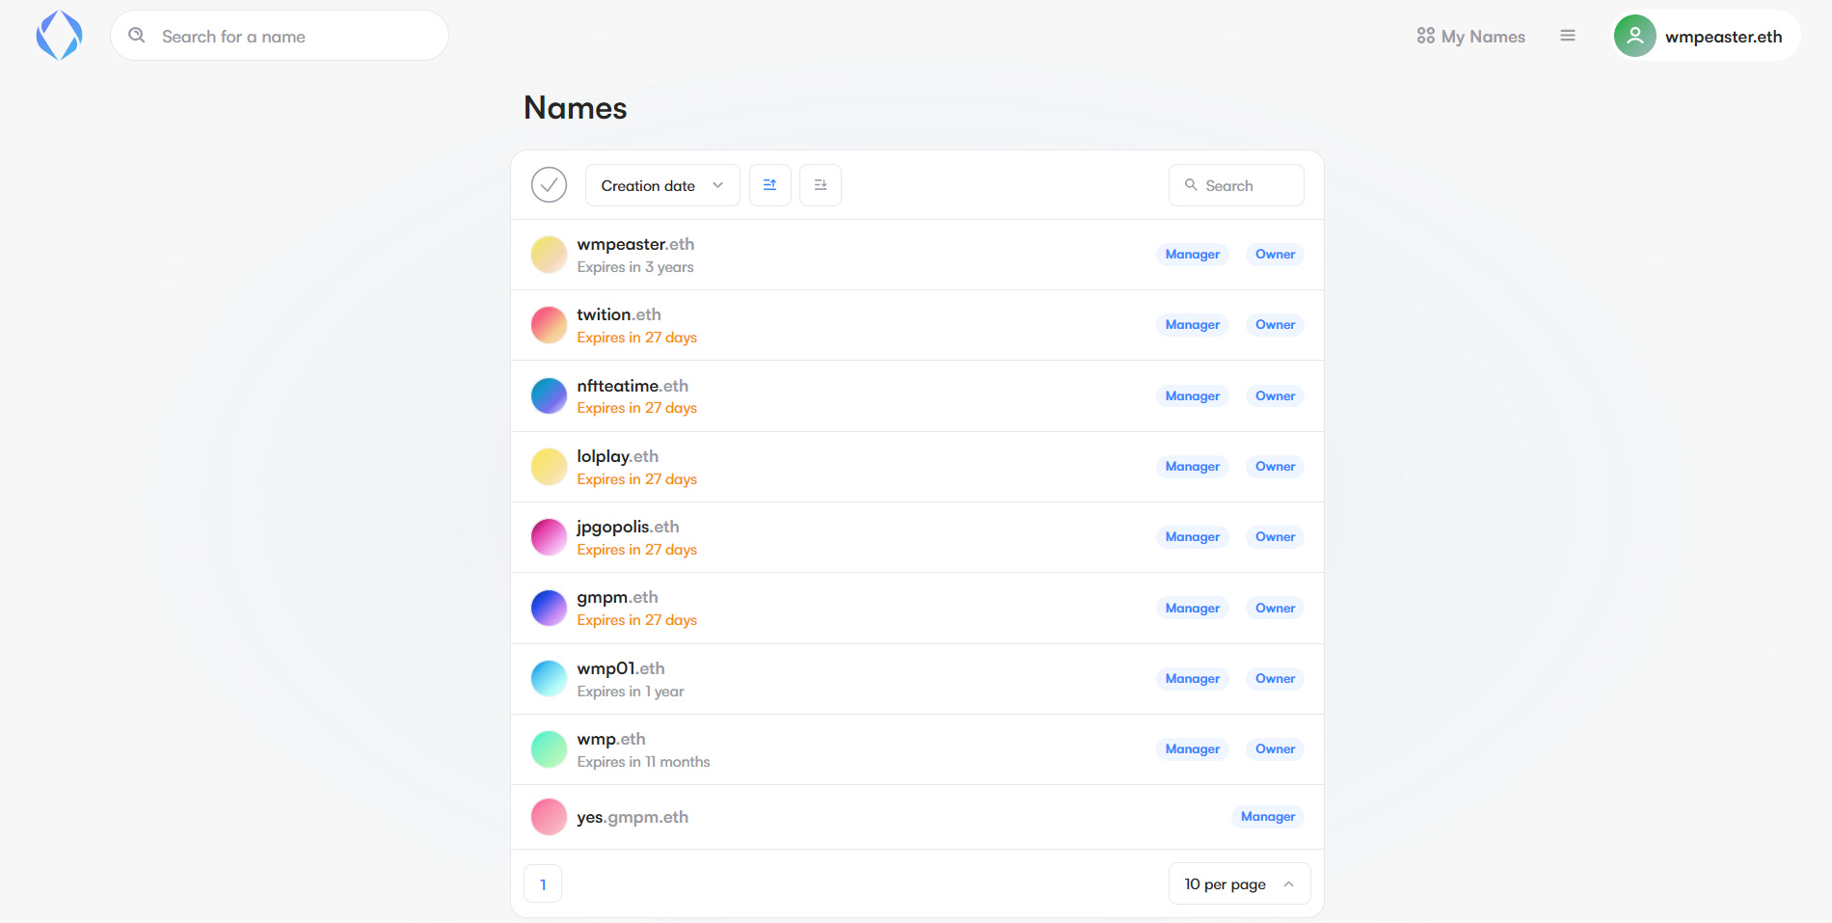
Task: Click the wmpeaster.eth profile avatar
Action: [1634, 36]
